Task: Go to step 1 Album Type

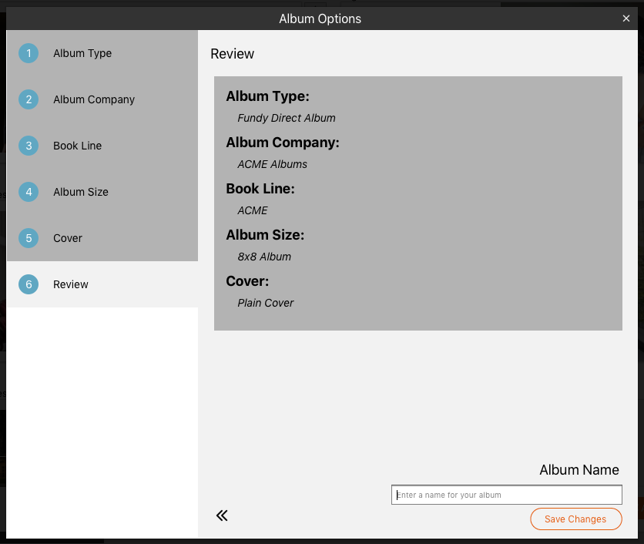Action: pos(102,53)
